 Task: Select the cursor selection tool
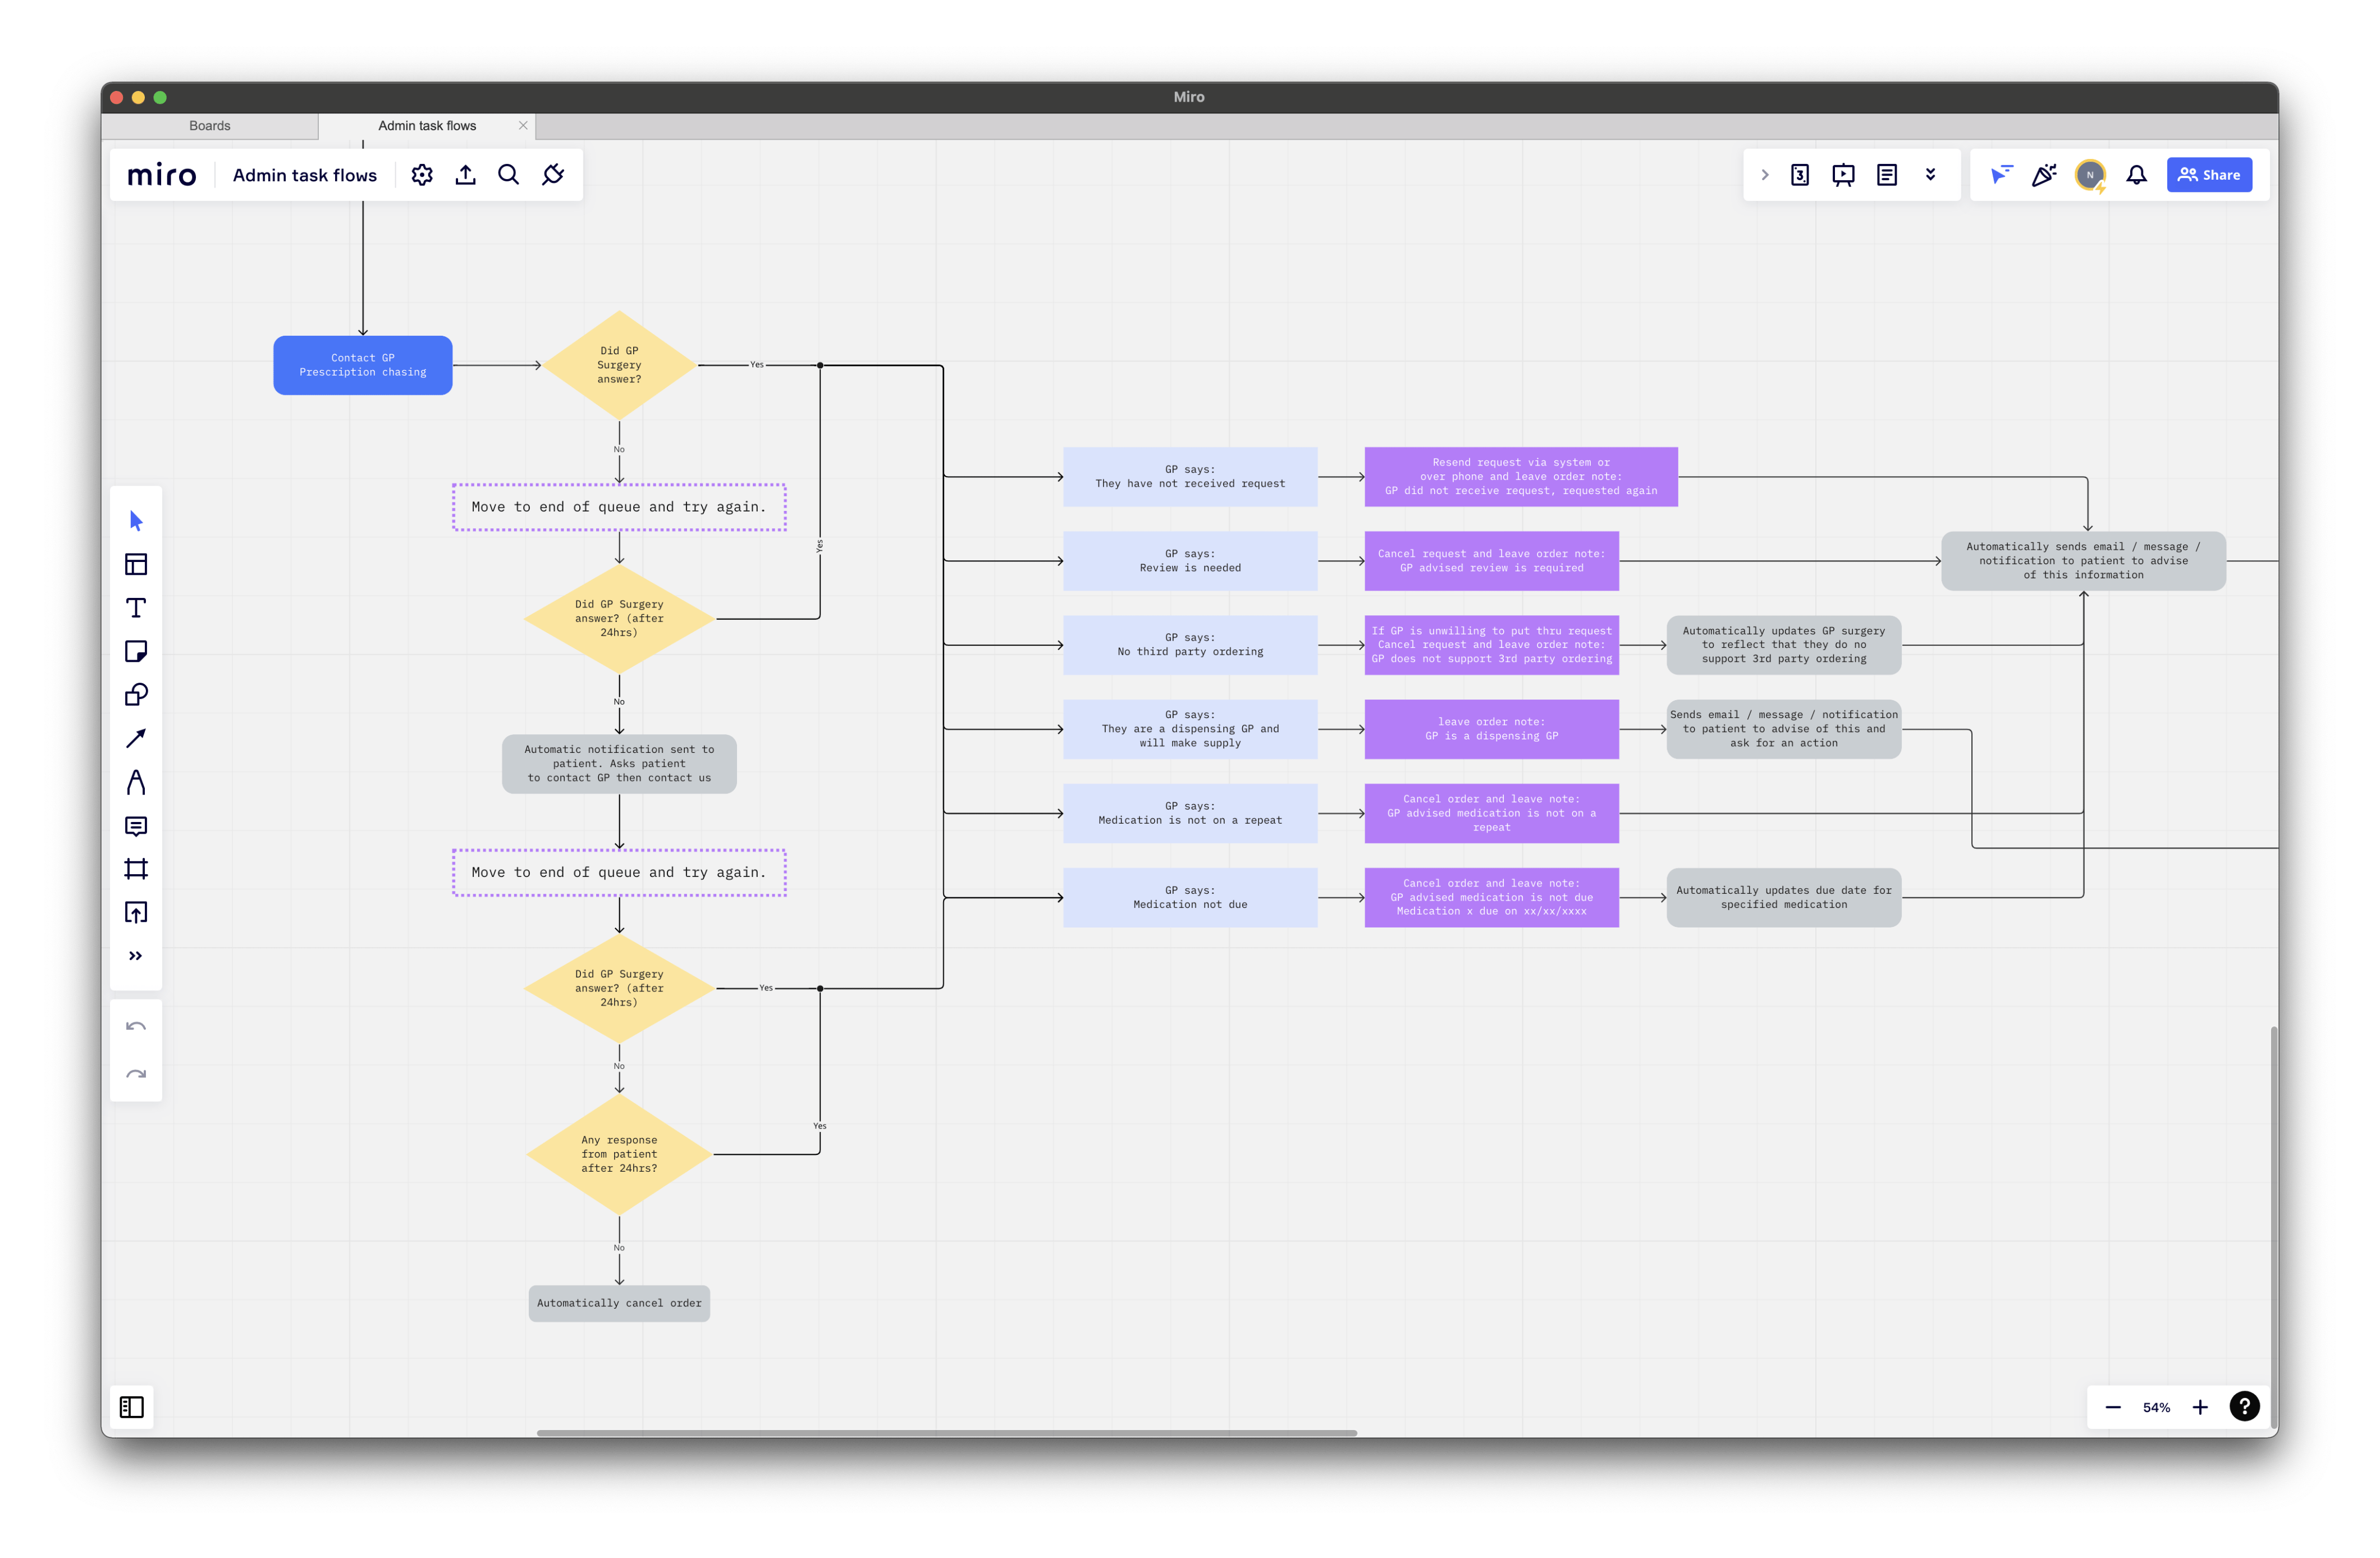[136, 521]
